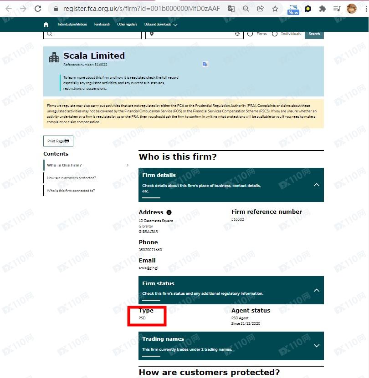Bookmark this page with star
Viewport: 369px width, 378px height.
pos(275,9)
